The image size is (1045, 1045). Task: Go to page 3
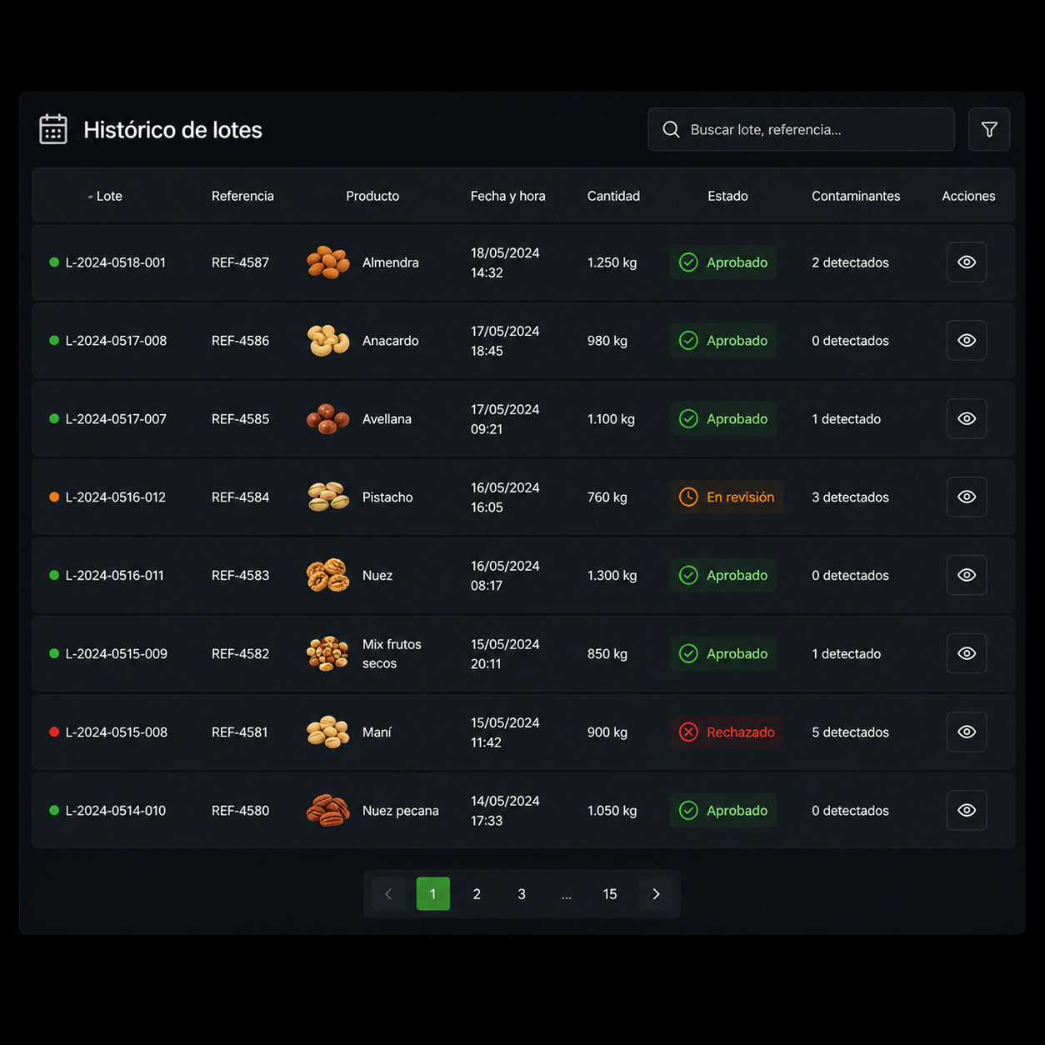click(x=522, y=894)
